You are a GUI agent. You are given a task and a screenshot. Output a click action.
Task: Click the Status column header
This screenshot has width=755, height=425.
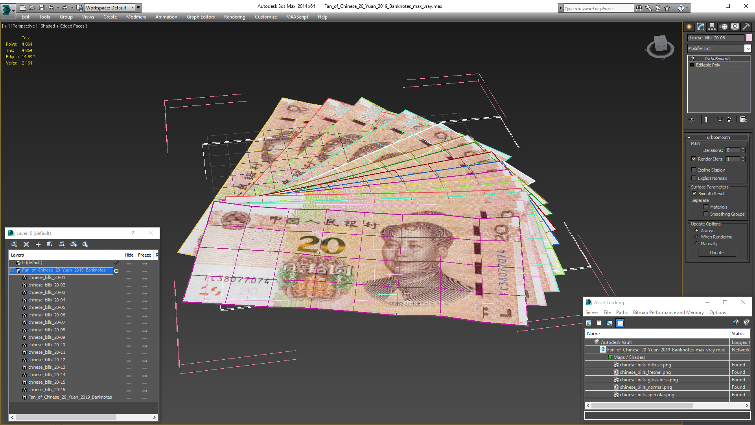click(740, 334)
